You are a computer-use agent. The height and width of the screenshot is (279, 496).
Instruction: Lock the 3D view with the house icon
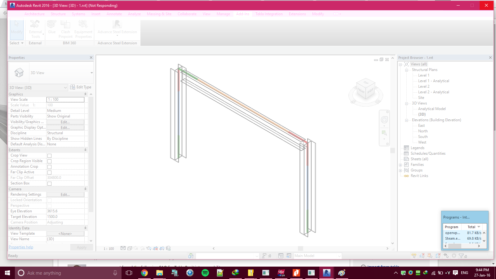tap(168, 248)
